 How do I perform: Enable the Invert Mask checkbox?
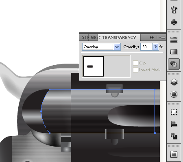point(135,70)
